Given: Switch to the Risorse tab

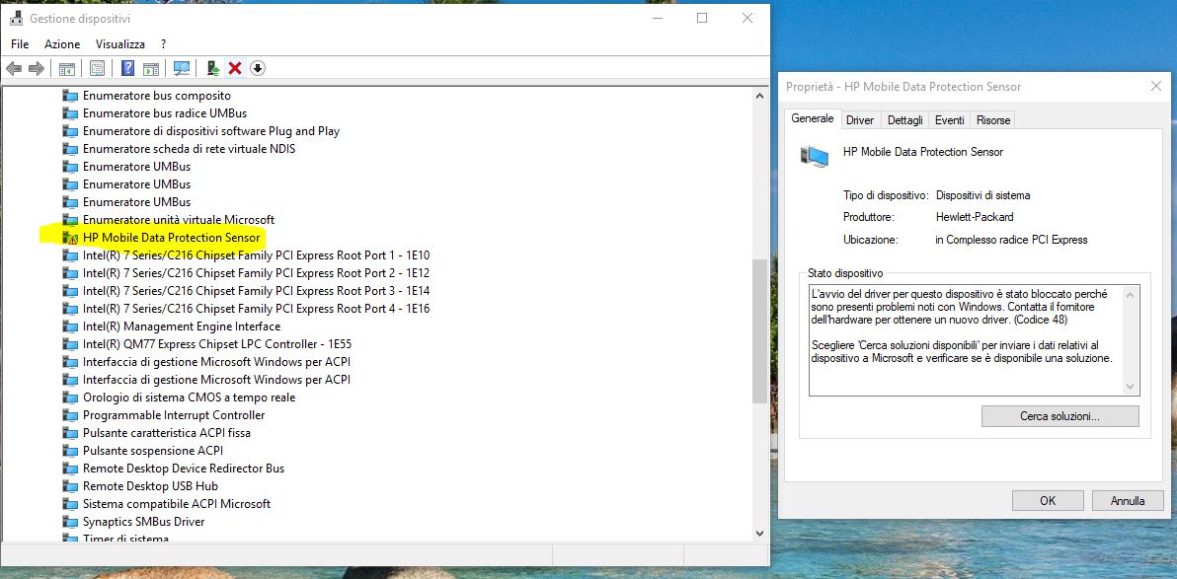Looking at the screenshot, I should [993, 120].
